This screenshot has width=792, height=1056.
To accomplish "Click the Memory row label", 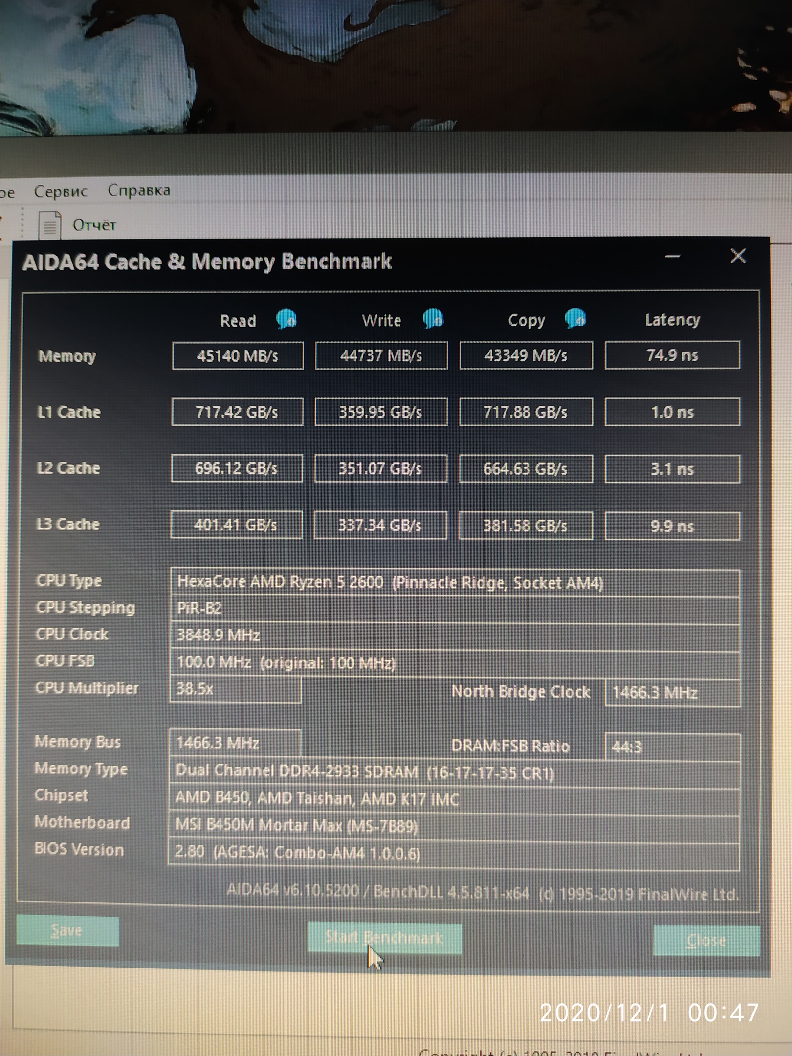I will (67, 356).
